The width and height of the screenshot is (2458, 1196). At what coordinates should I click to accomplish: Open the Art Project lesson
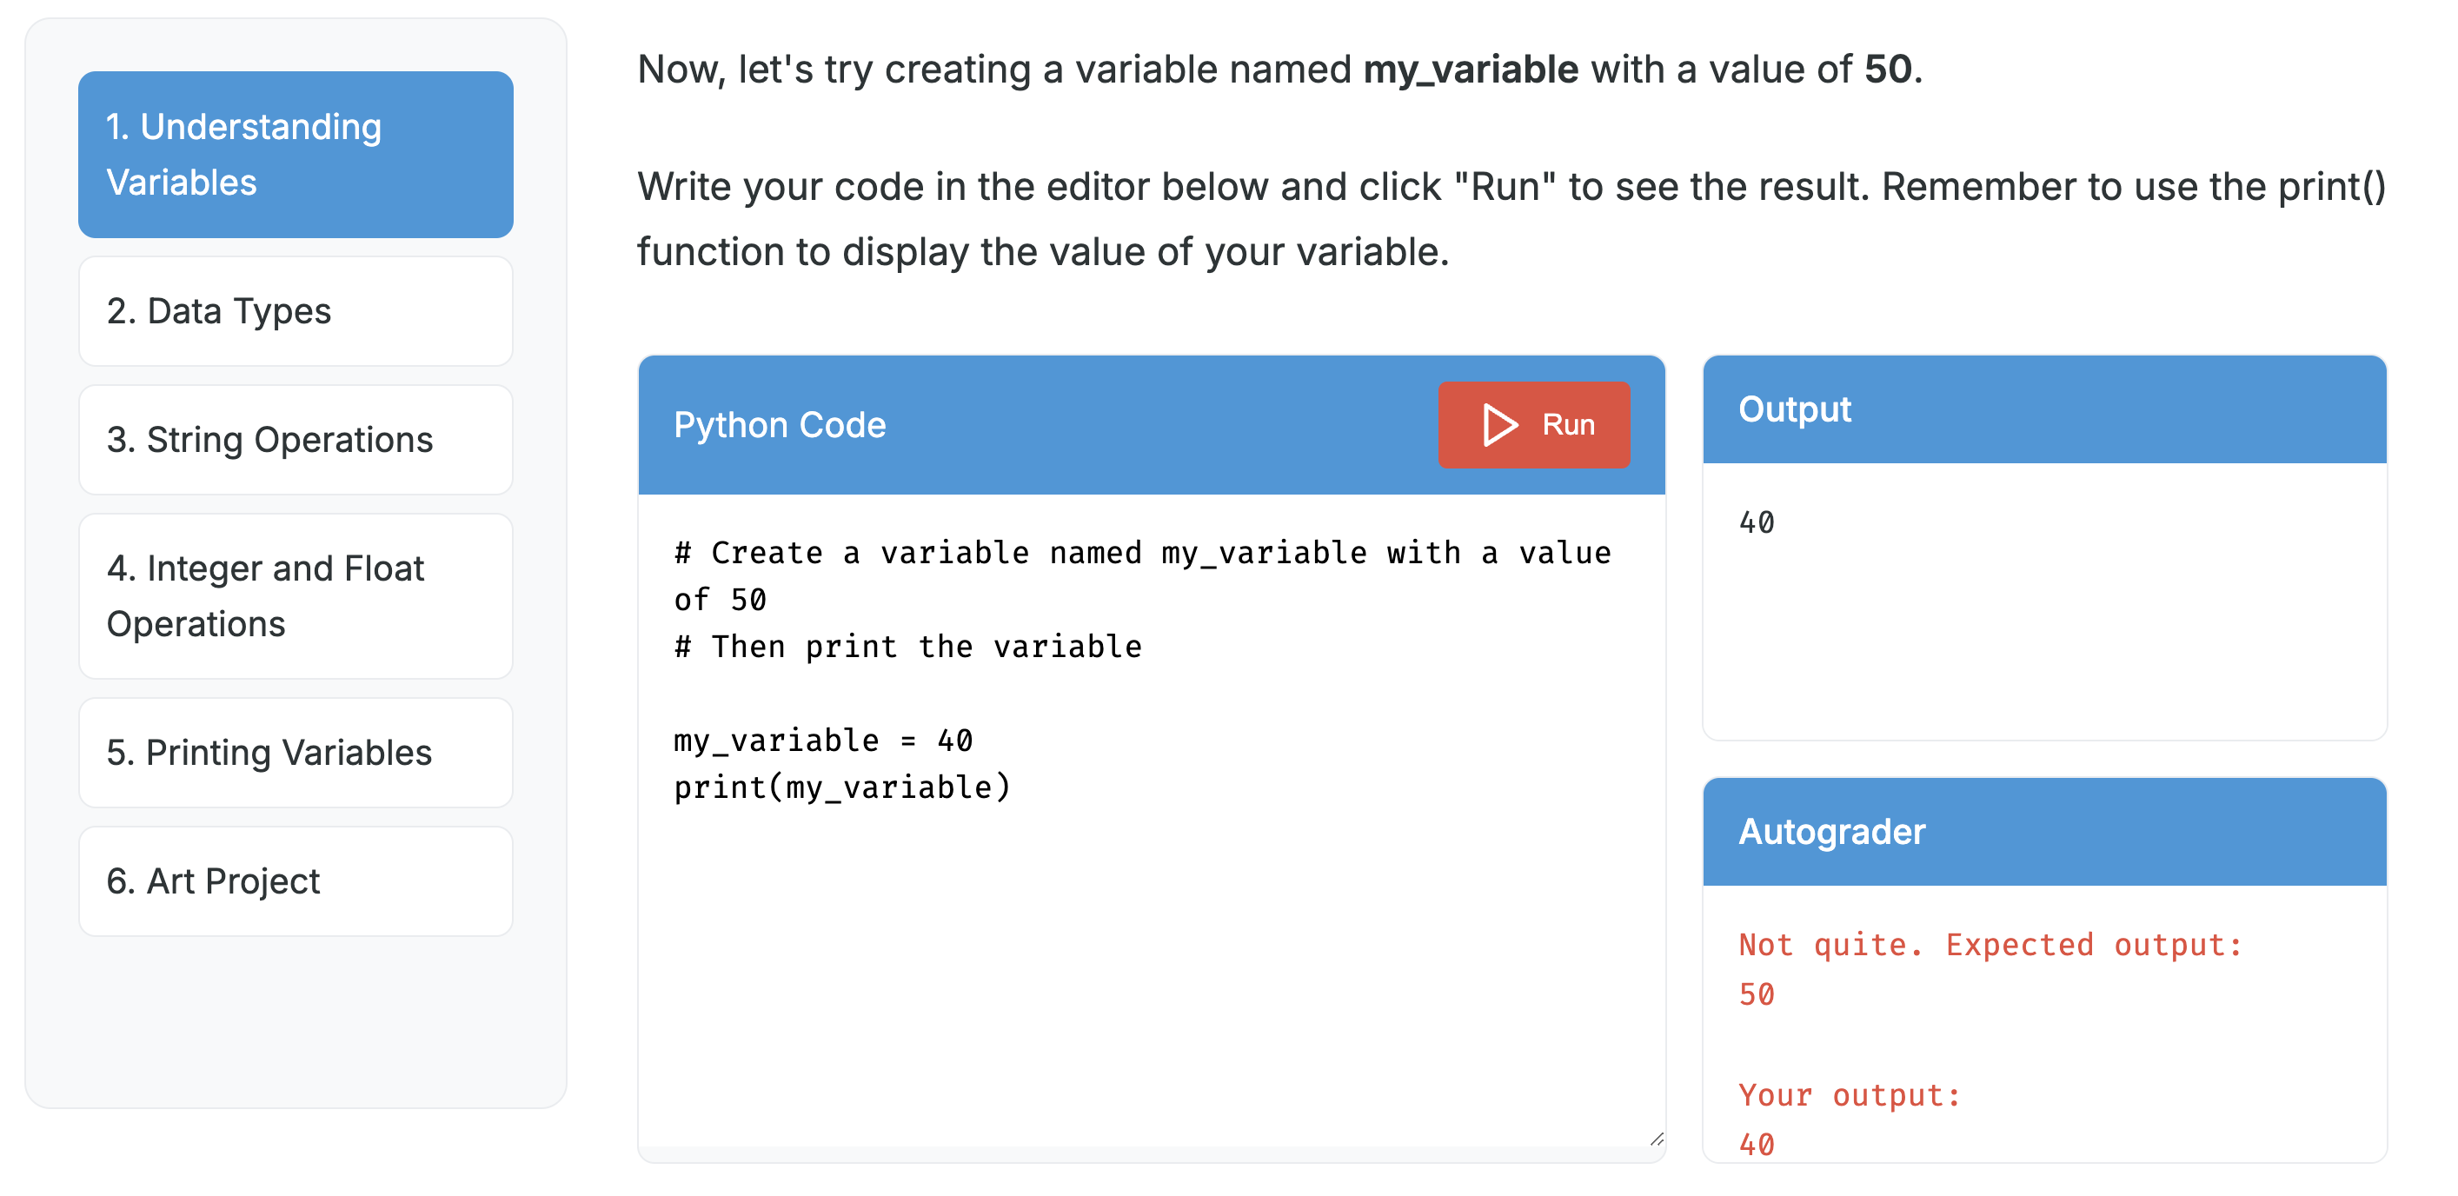pyautogui.click(x=296, y=881)
